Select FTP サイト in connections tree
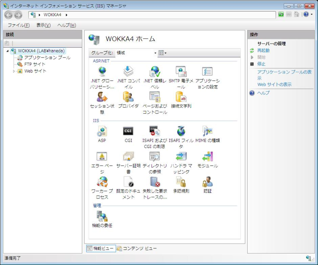Screen dimensions: 318x265 (35, 64)
